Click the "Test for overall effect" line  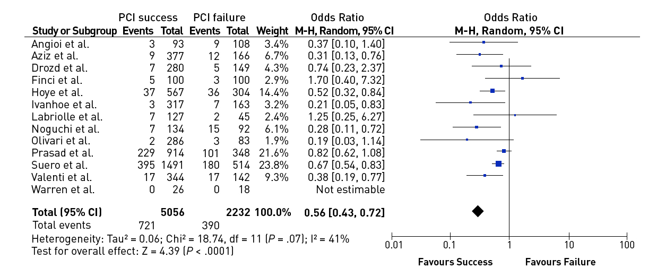133,251
